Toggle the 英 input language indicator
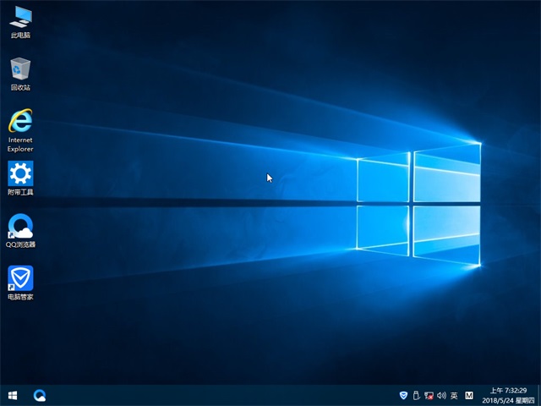This screenshot has height=406, width=541. [x=454, y=395]
